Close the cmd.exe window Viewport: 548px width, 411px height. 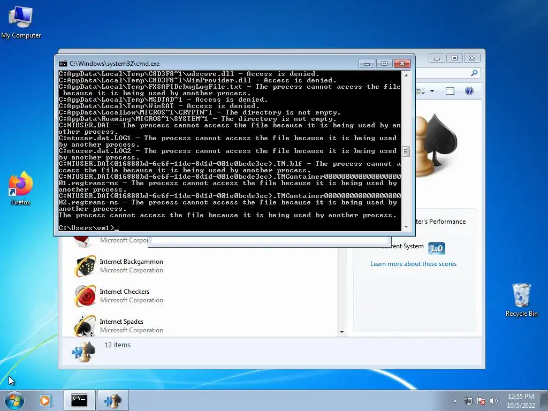pos(402,64)
